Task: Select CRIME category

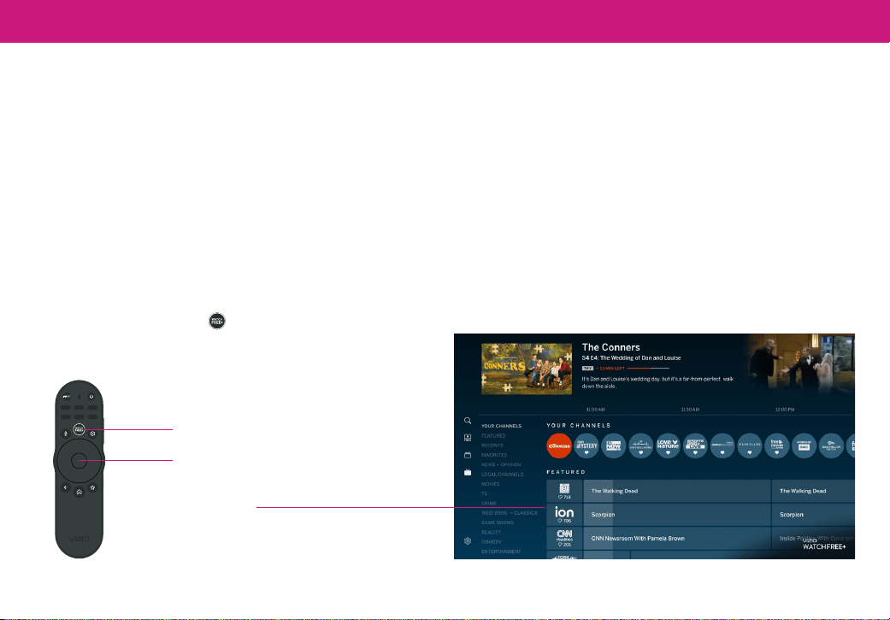Action: click(x=489, y=503)
